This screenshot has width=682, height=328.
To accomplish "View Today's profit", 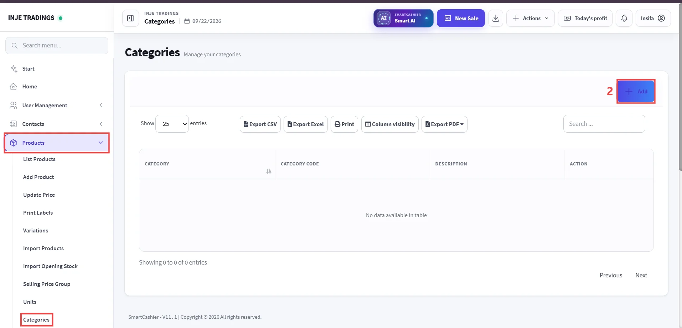I will [x=585, y=18].
